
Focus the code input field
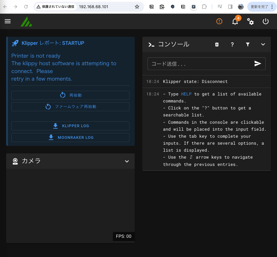[x=201, y=64]
